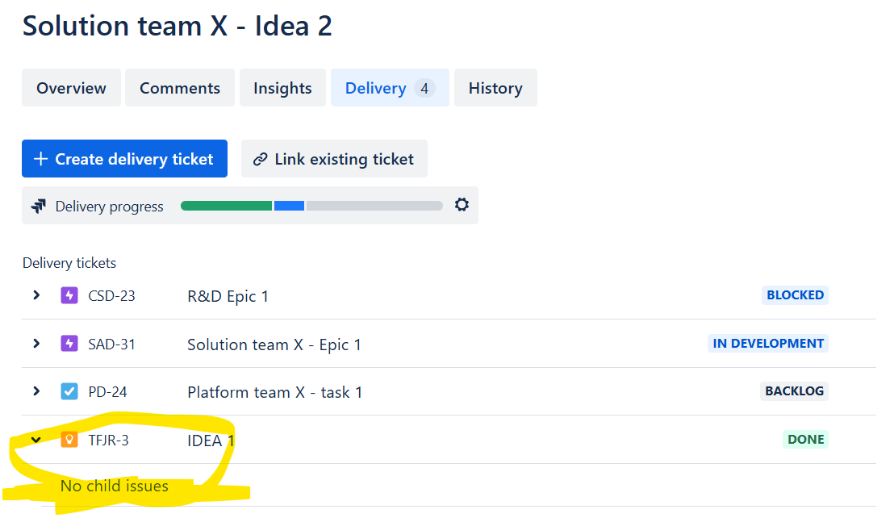The height and width of the screenshot is (522, 890).
Task: Expand the SAD-31 ticket row
Action: click(36, 343)
